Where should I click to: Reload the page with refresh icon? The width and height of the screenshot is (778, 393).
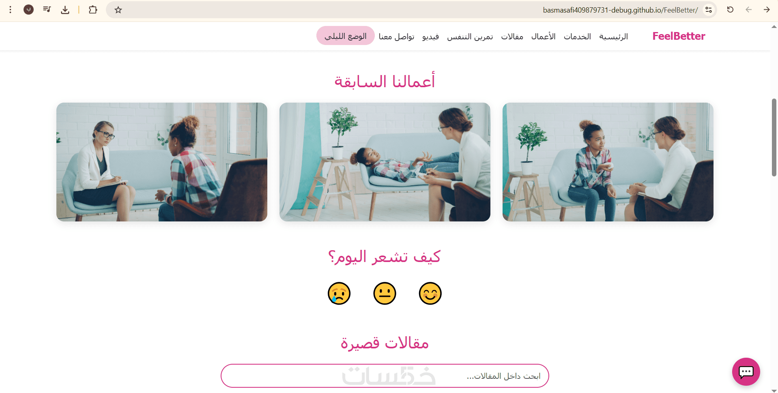(730, 10)
